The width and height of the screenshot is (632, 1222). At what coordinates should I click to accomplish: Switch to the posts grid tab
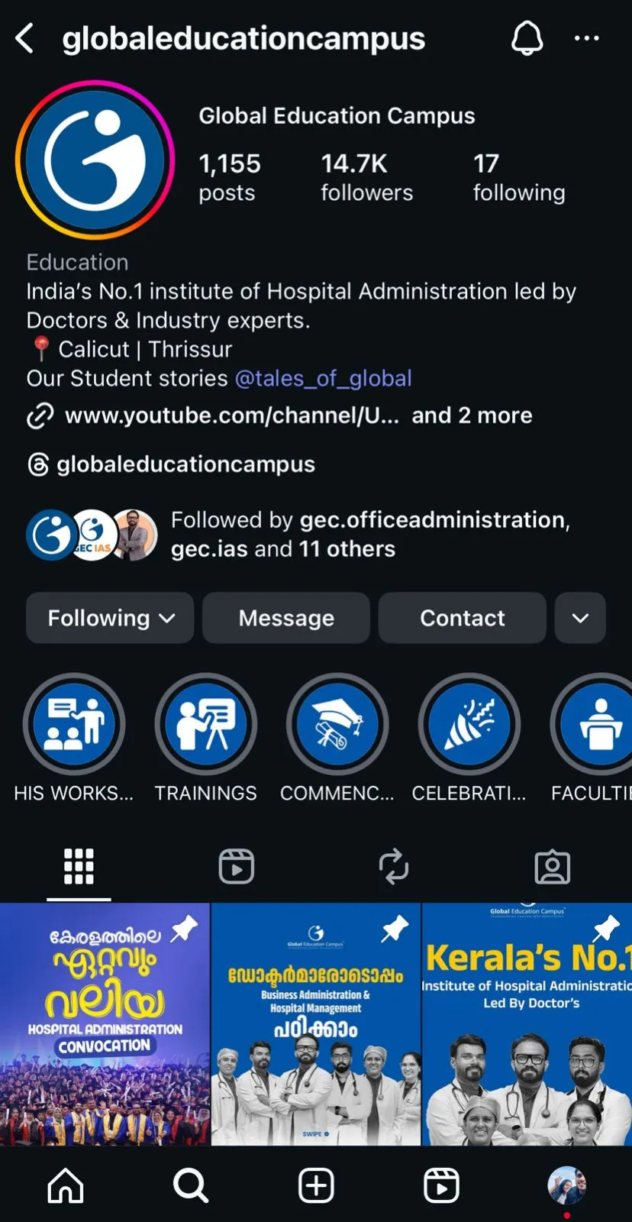[x=79, y=866]
